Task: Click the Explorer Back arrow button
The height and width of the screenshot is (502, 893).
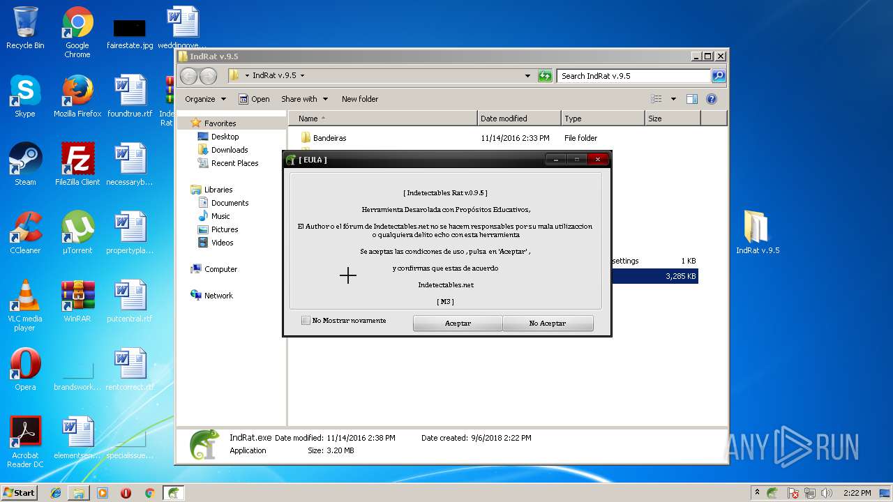Action: (189, 76)
